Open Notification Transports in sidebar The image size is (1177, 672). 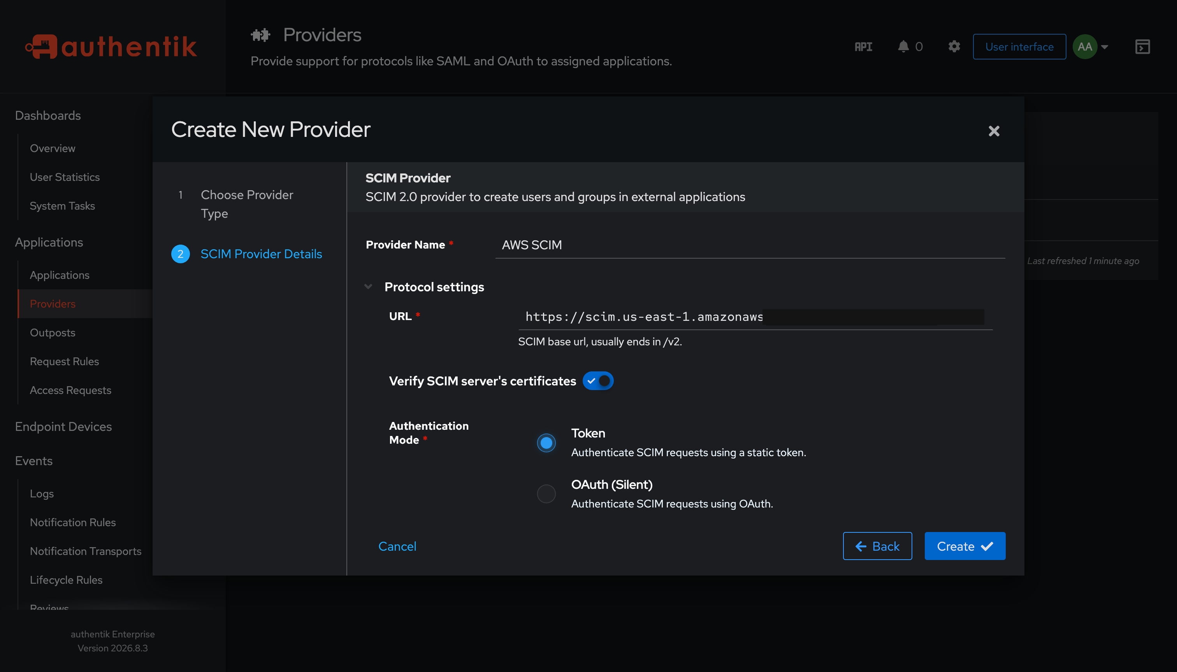[x=86, y=551]
